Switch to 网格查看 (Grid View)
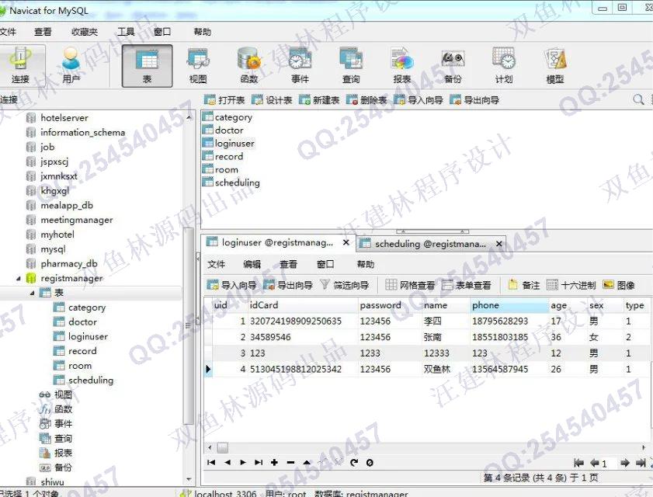Image resolution: width=653 pixels, height=497 pixels. [410, 285]
